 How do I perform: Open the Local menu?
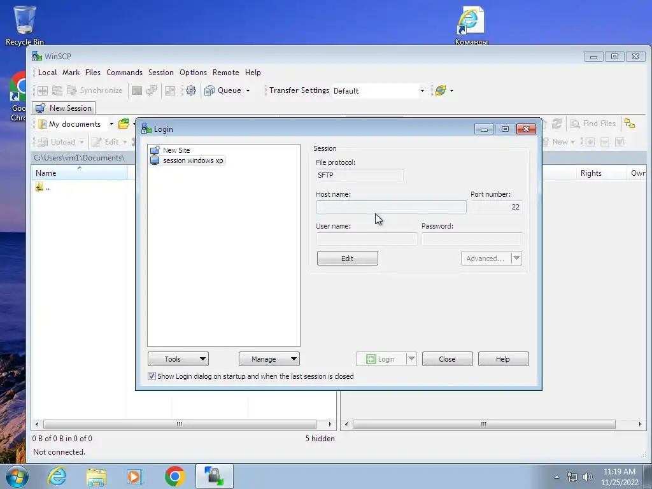pos(47,73)
